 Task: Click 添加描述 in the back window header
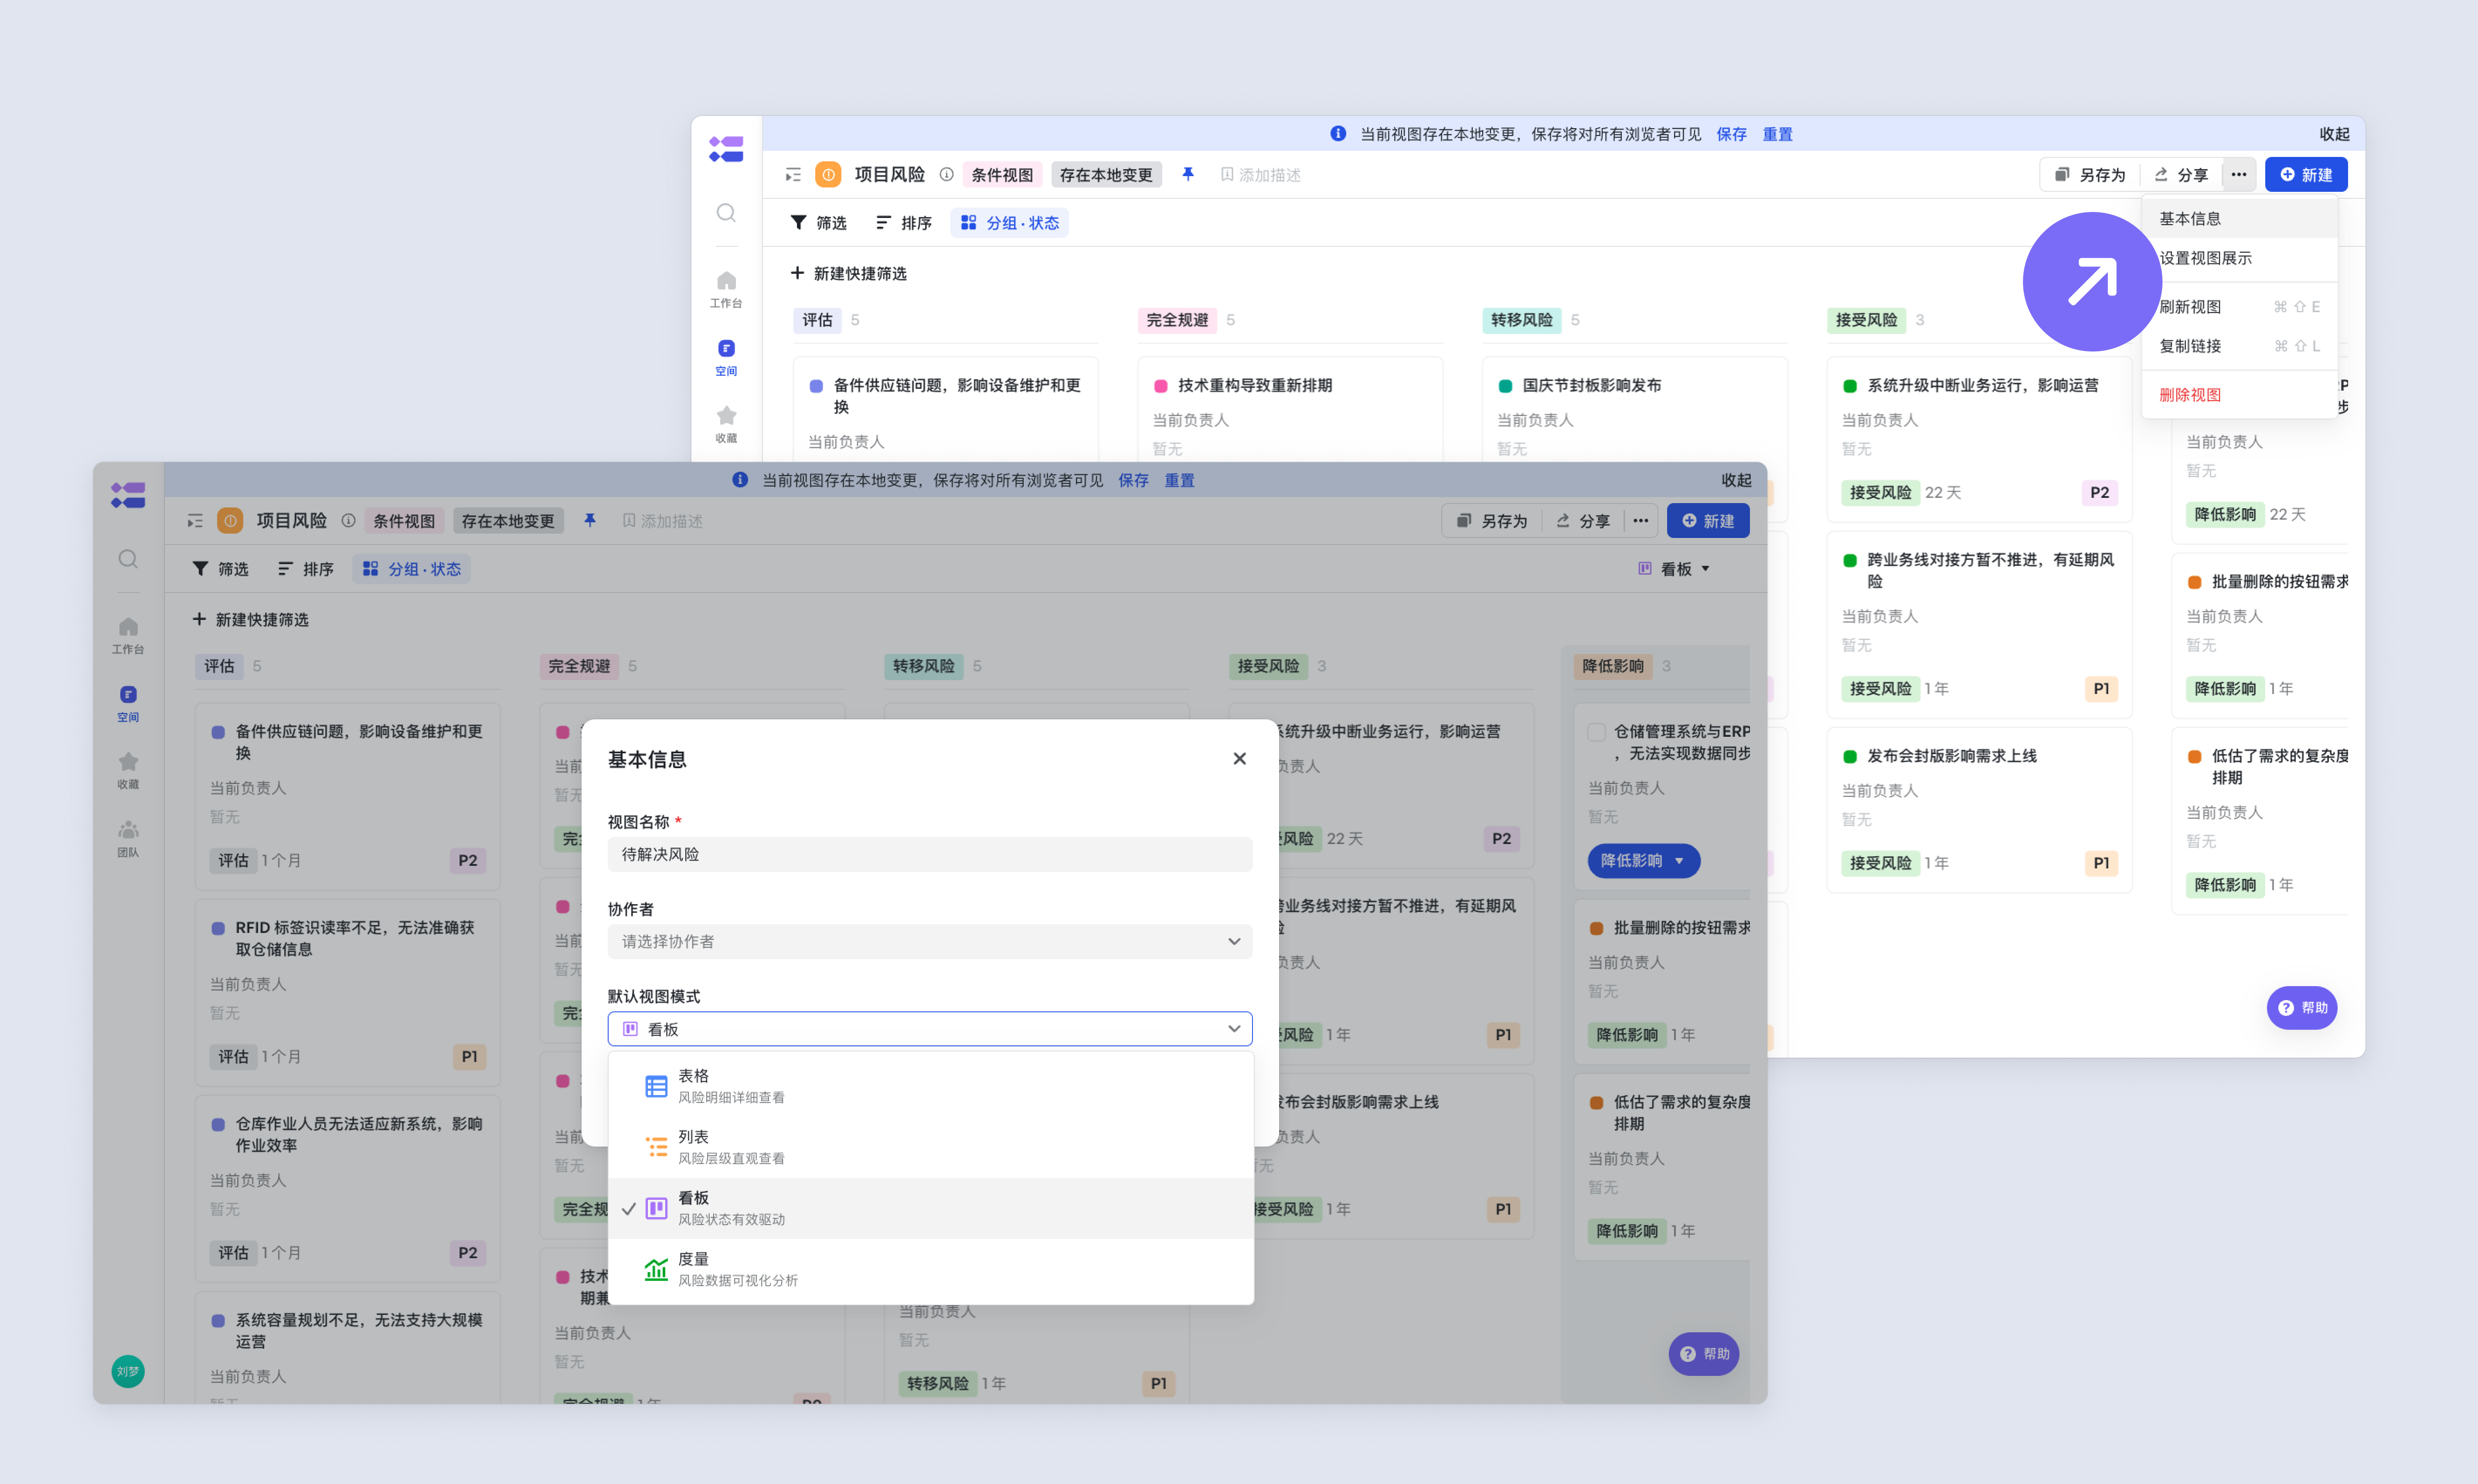1260,175
